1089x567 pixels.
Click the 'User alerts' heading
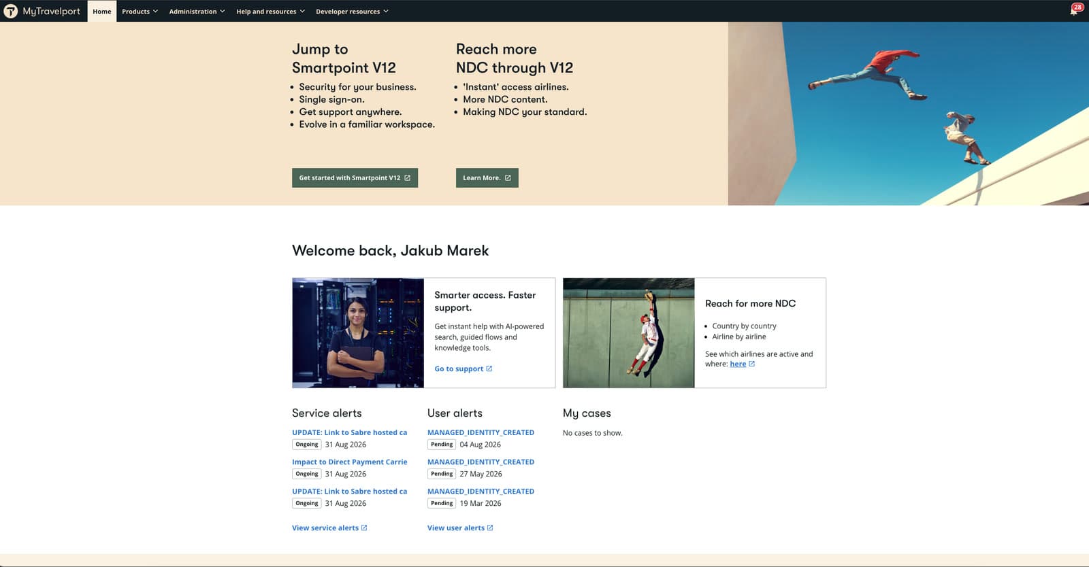pyautogui.click(x=455, y=413)
